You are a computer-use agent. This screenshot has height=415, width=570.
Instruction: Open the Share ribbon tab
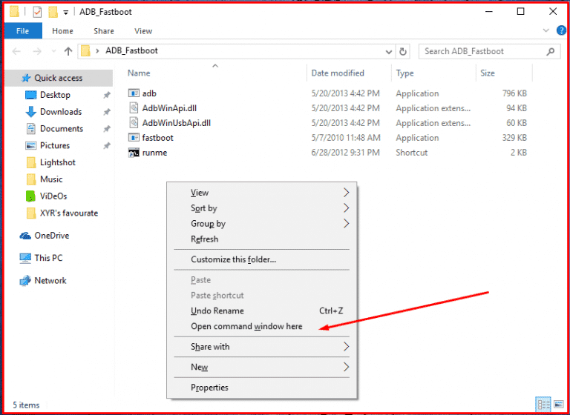click(x=104, y=31)
